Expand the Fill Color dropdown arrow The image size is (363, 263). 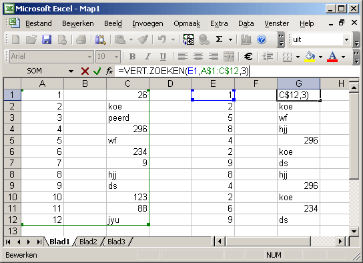pyautogui.click(x=320, y=57)
